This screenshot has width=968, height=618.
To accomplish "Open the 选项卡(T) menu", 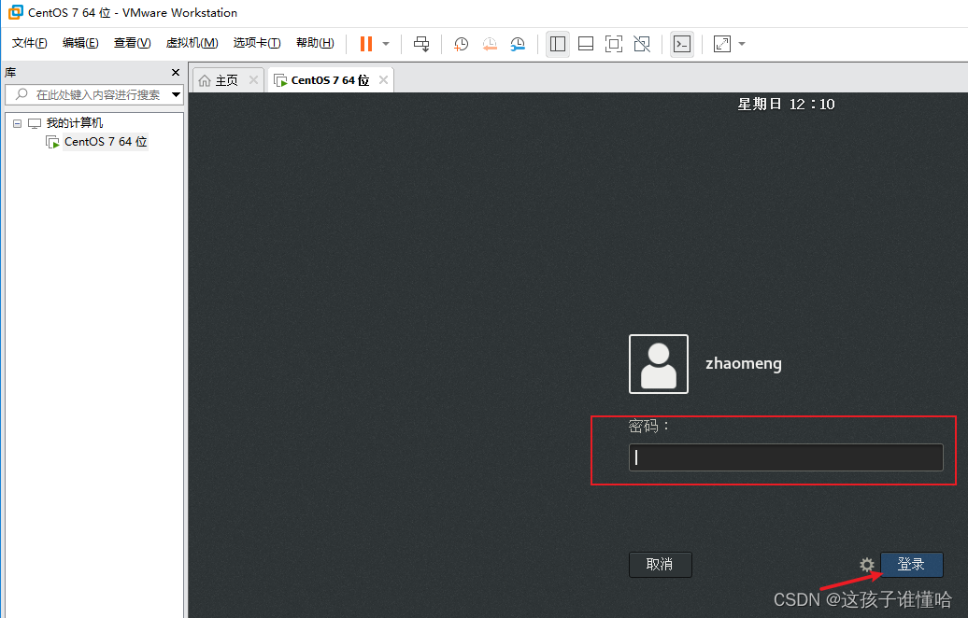I will 257,43.
